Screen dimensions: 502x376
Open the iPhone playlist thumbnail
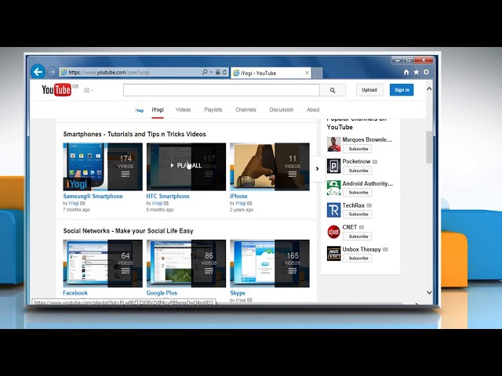pyautogui.click(x=270, y=167)
